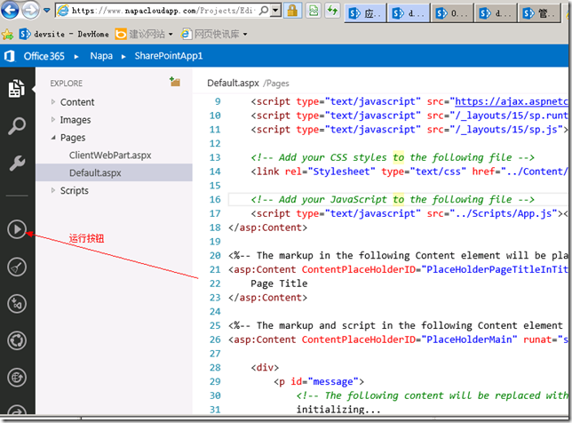
Task: Click the browser Back button
Action: pyautogui.click(x=10, y=10)
